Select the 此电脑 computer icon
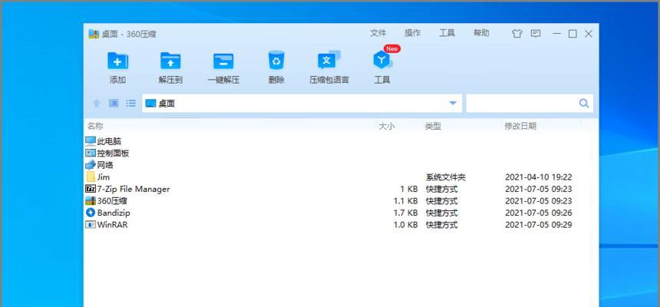Screen dimensions: 660x307 (91, 141)
